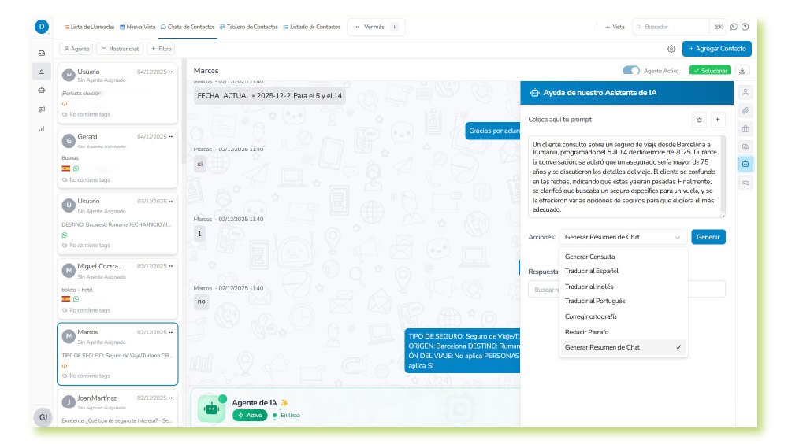
Task: Choose Corregir ortografía option
Action: coord(623,316)
